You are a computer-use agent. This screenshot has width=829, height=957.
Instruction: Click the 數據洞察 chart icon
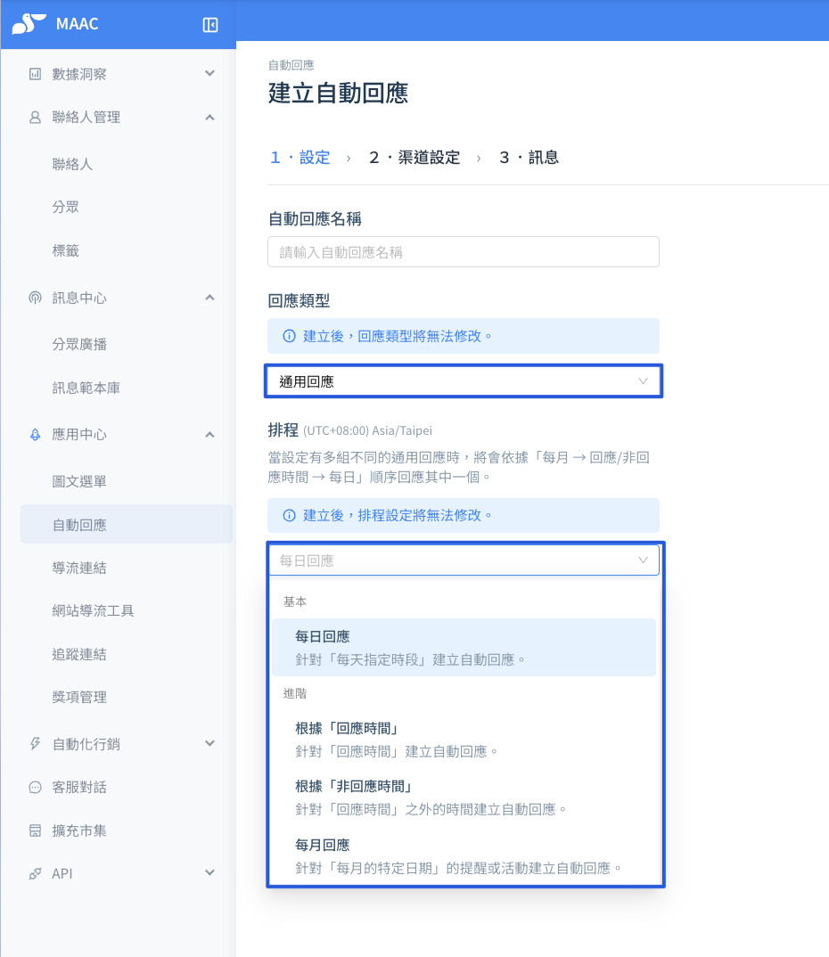(36, 74)
